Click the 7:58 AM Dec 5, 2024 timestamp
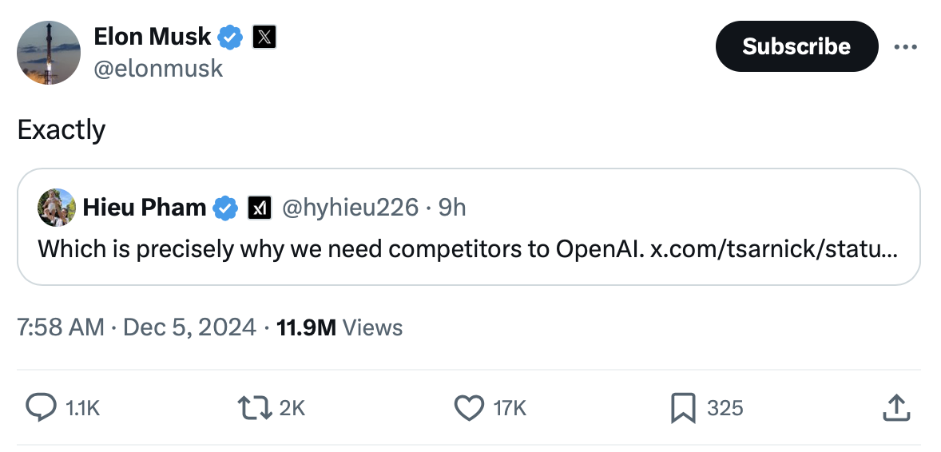The image size is (941, 452). [x=137, y=327]
